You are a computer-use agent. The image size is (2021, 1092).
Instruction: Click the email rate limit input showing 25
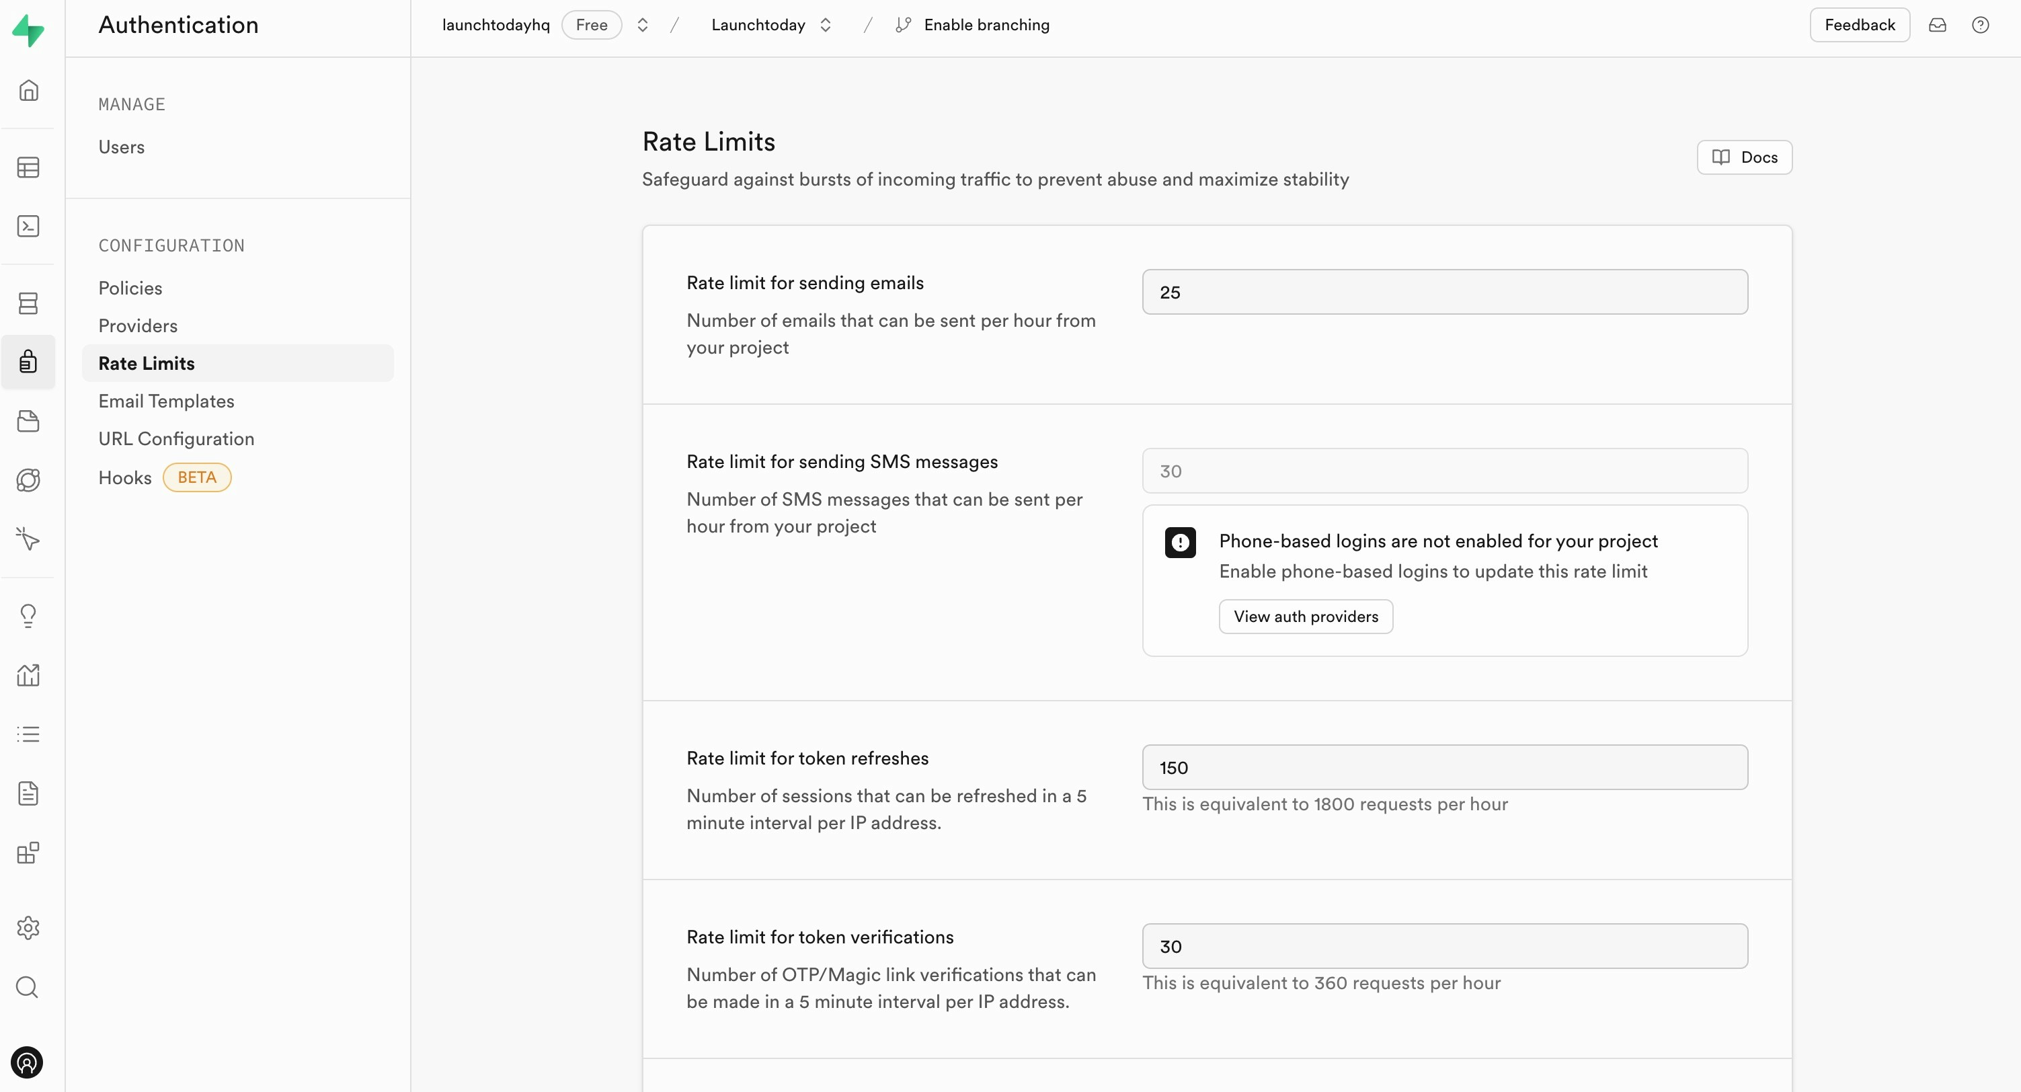coord(1444,292)
